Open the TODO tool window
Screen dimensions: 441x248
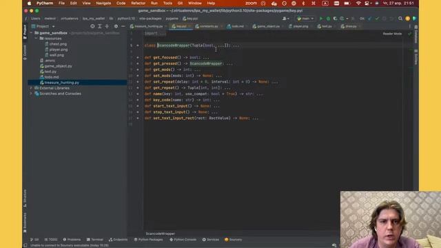(51, 240)
